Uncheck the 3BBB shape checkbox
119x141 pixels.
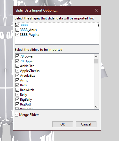[x=17, y=25]
